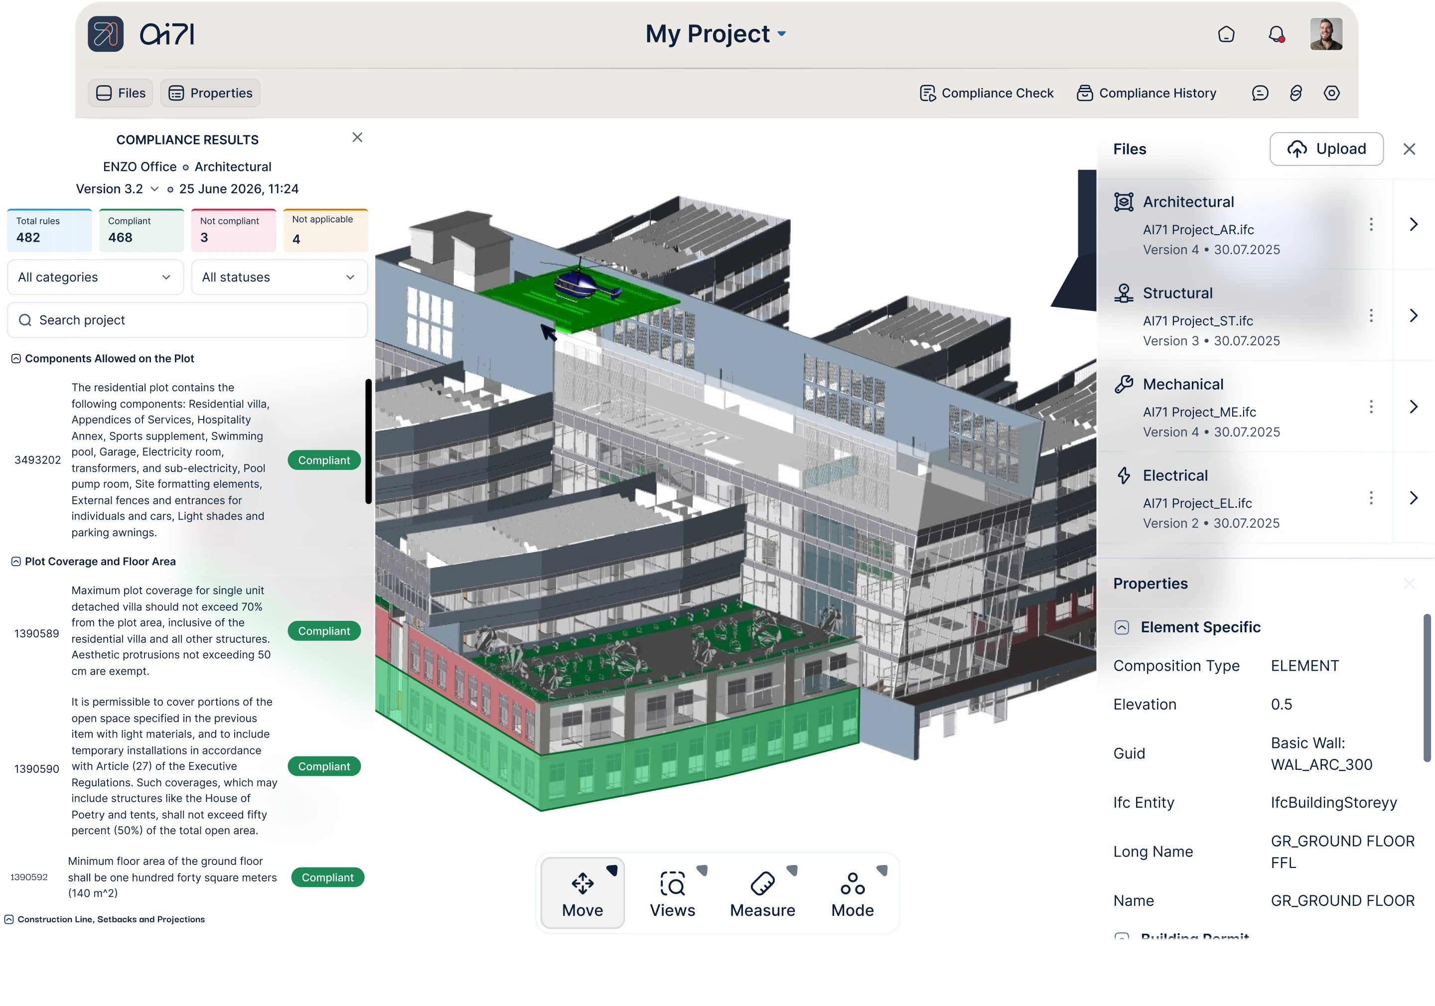Select the Measure tool

762,893
